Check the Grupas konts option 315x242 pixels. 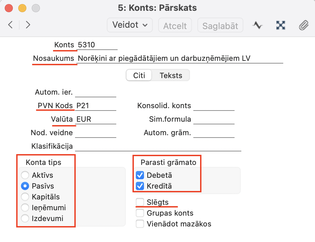(x=140, y=213)
